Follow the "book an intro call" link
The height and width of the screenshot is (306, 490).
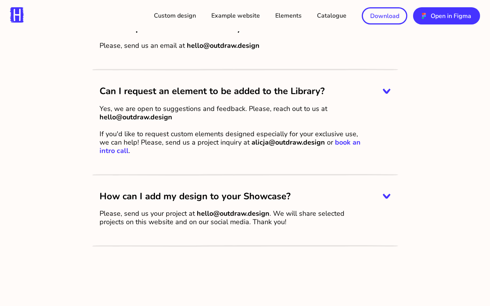point(230,146)
